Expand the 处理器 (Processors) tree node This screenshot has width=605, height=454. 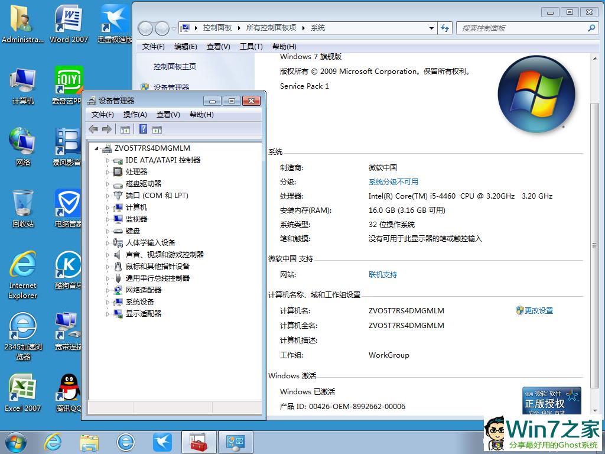point(108,172)
